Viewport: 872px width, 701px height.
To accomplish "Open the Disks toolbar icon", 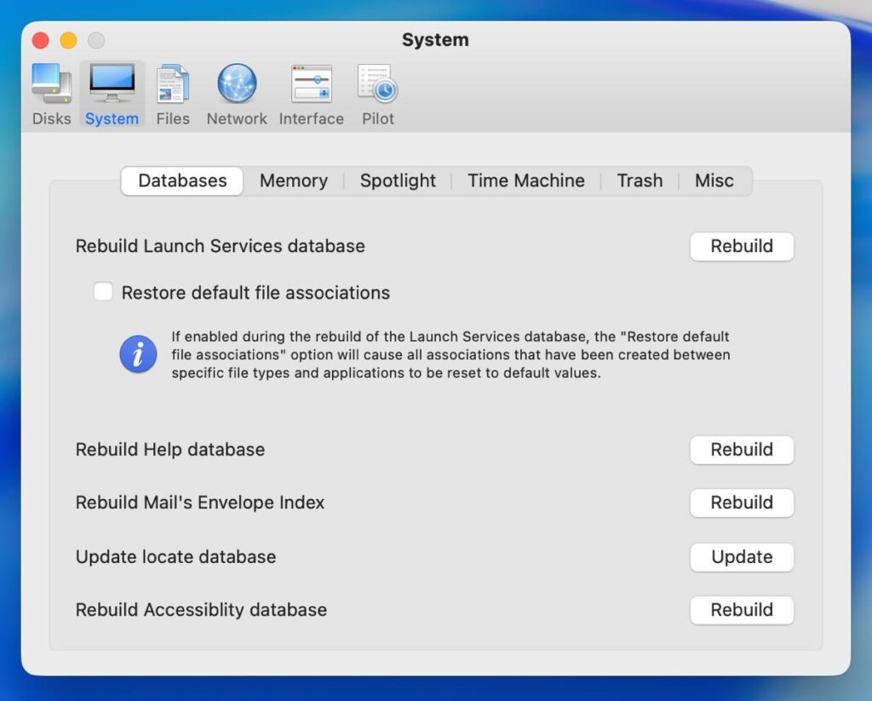I will (51, 85).
